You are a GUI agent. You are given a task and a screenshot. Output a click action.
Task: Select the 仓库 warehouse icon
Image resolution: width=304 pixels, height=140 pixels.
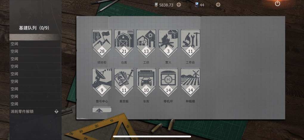(x=124, y=43)
